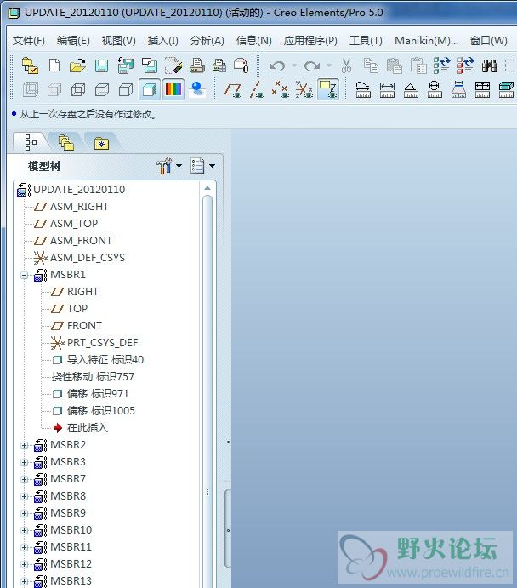Toggle annotation display eye button
The width and height of the screenshot is (517, 588).
coord(328,89)
